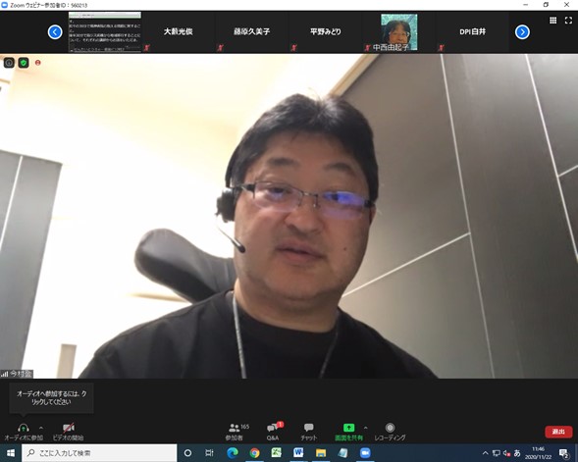Show previous participants with left arrow
This screenshot has height=462, width=578.
click(x=55, y=32)
